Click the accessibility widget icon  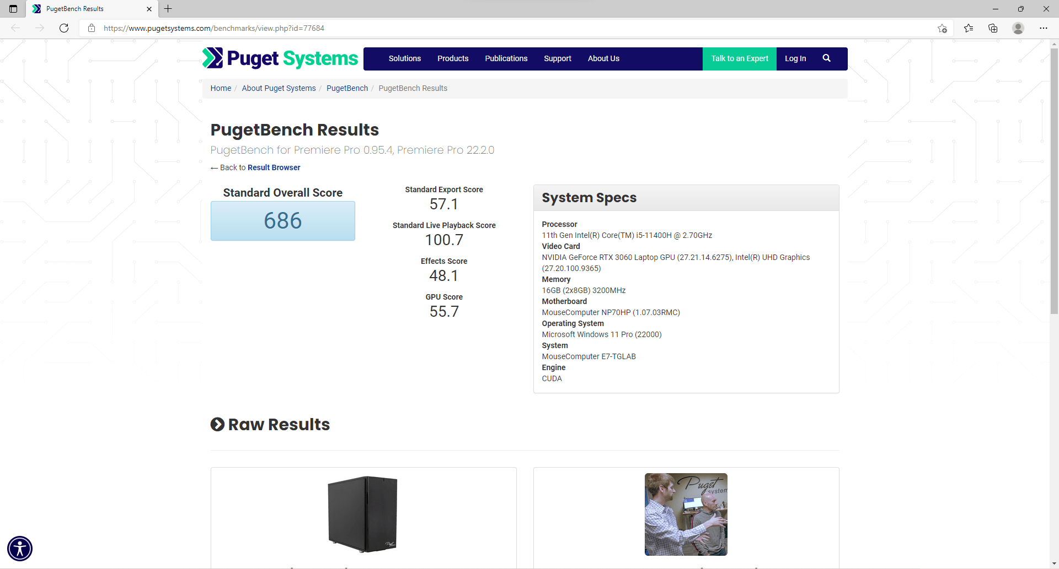[20, 549]
